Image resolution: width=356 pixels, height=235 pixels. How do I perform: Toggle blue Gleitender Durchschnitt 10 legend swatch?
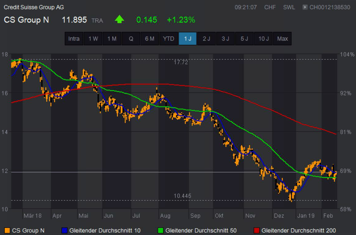[x=64, y=230]
